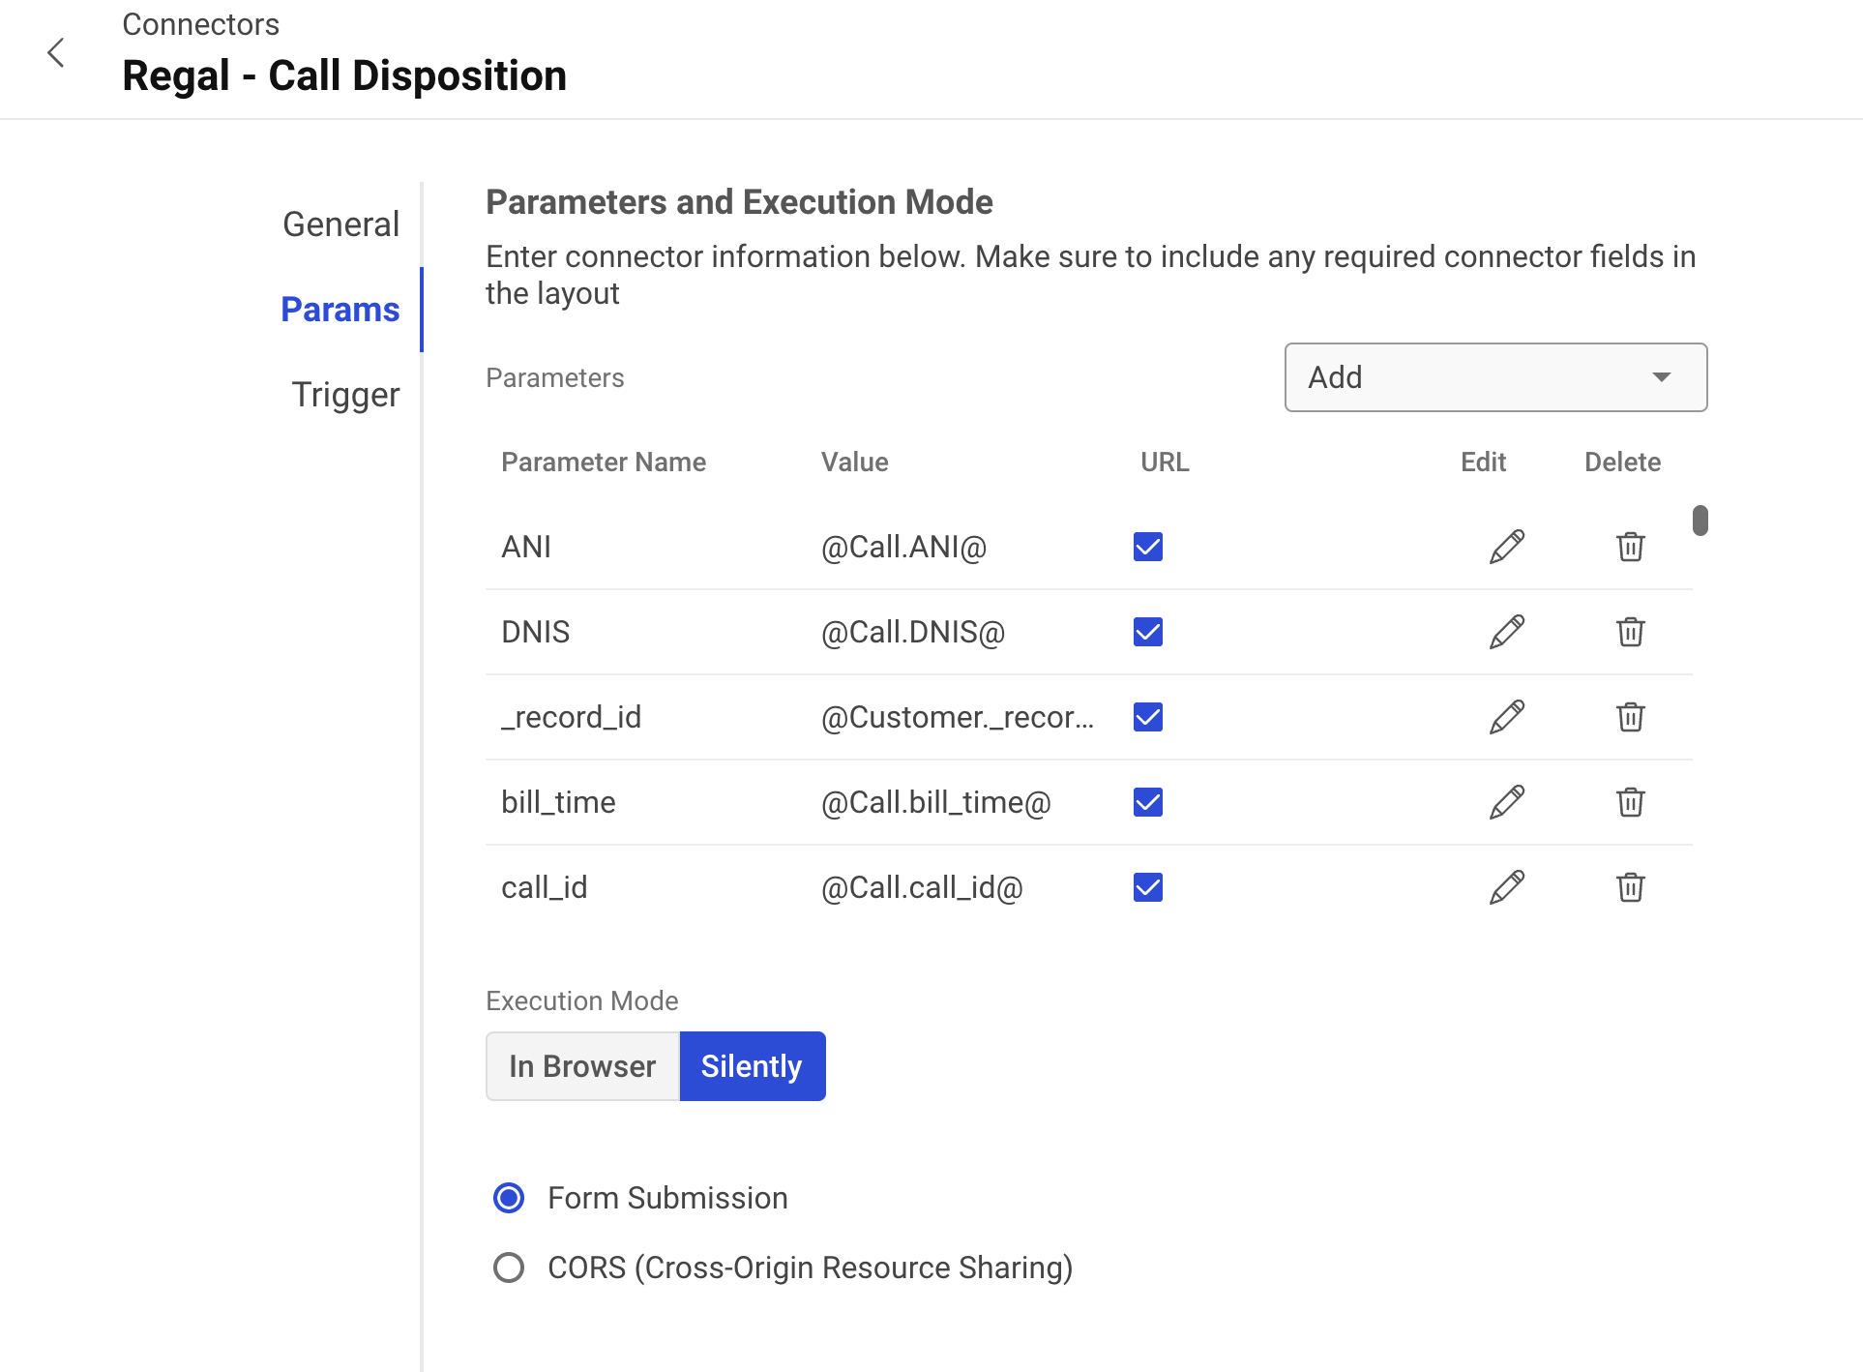Toggle the URL checkbox for bill_time
This screenshot has height=1372, width=1863.
pos(1147,802)
